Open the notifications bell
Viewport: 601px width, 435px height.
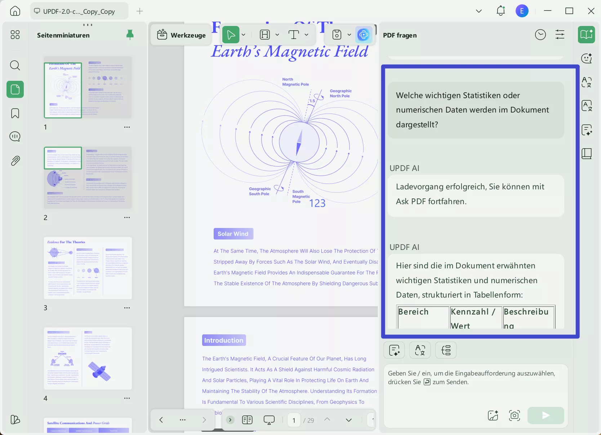click(x=501, y=11)
